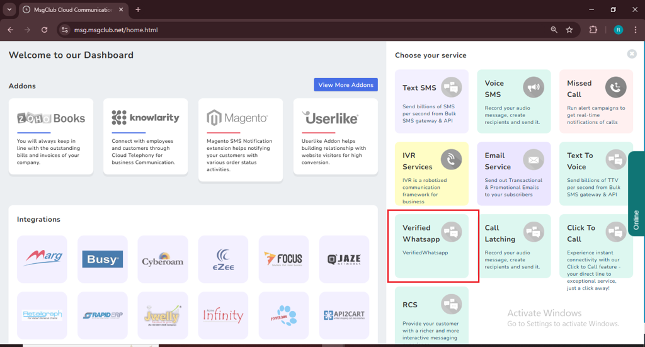Open the Text SMS service card
645x347 pixels.
coord(431,101)
